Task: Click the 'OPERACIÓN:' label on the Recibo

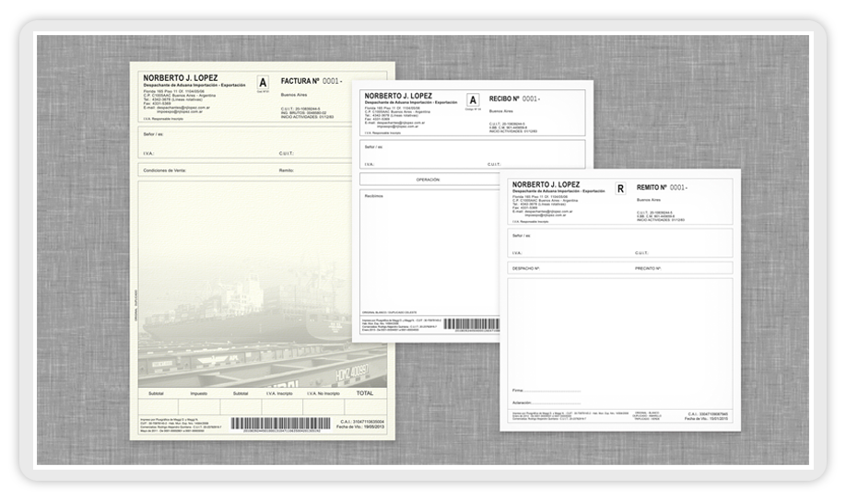Action: (x=428, y=180)
